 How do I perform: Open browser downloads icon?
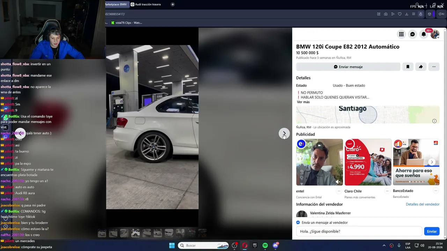click(x=406, y=14)
